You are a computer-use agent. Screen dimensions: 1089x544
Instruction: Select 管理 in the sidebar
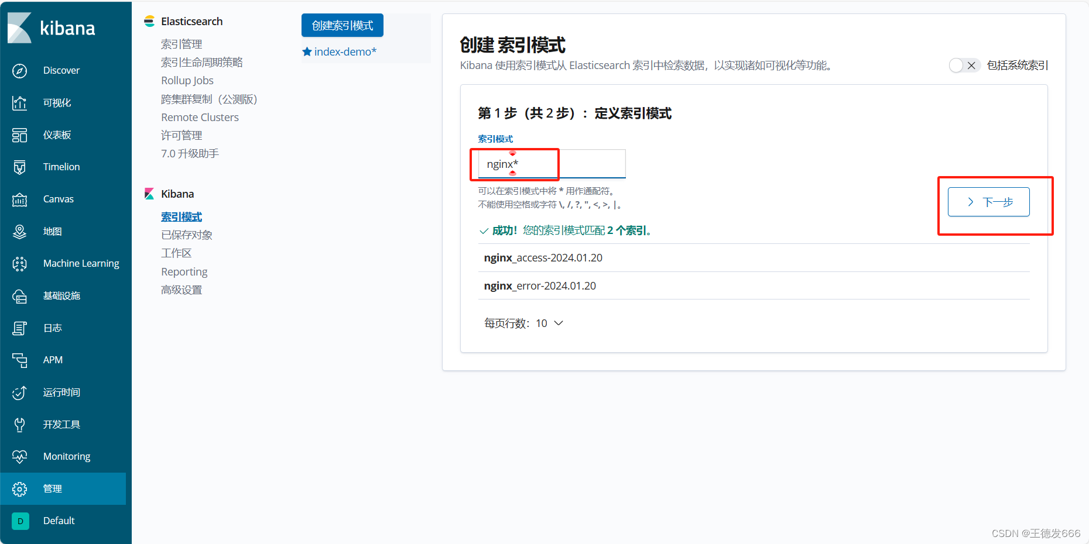pyautogui.click(x=53, y=488)
